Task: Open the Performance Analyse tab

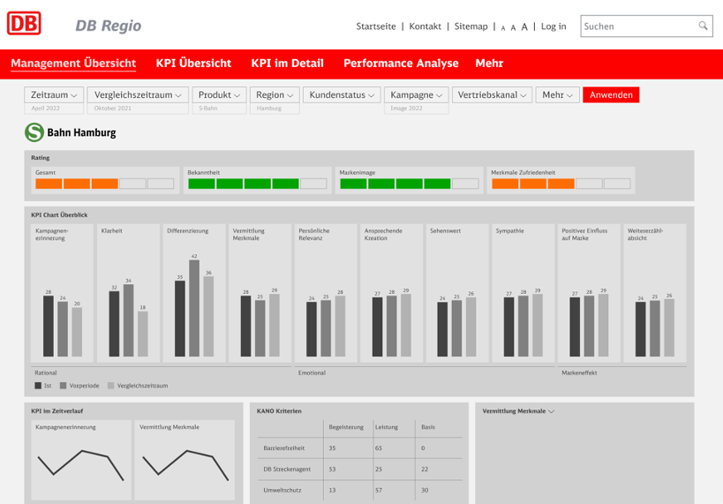Action: (x=401, y=64)
